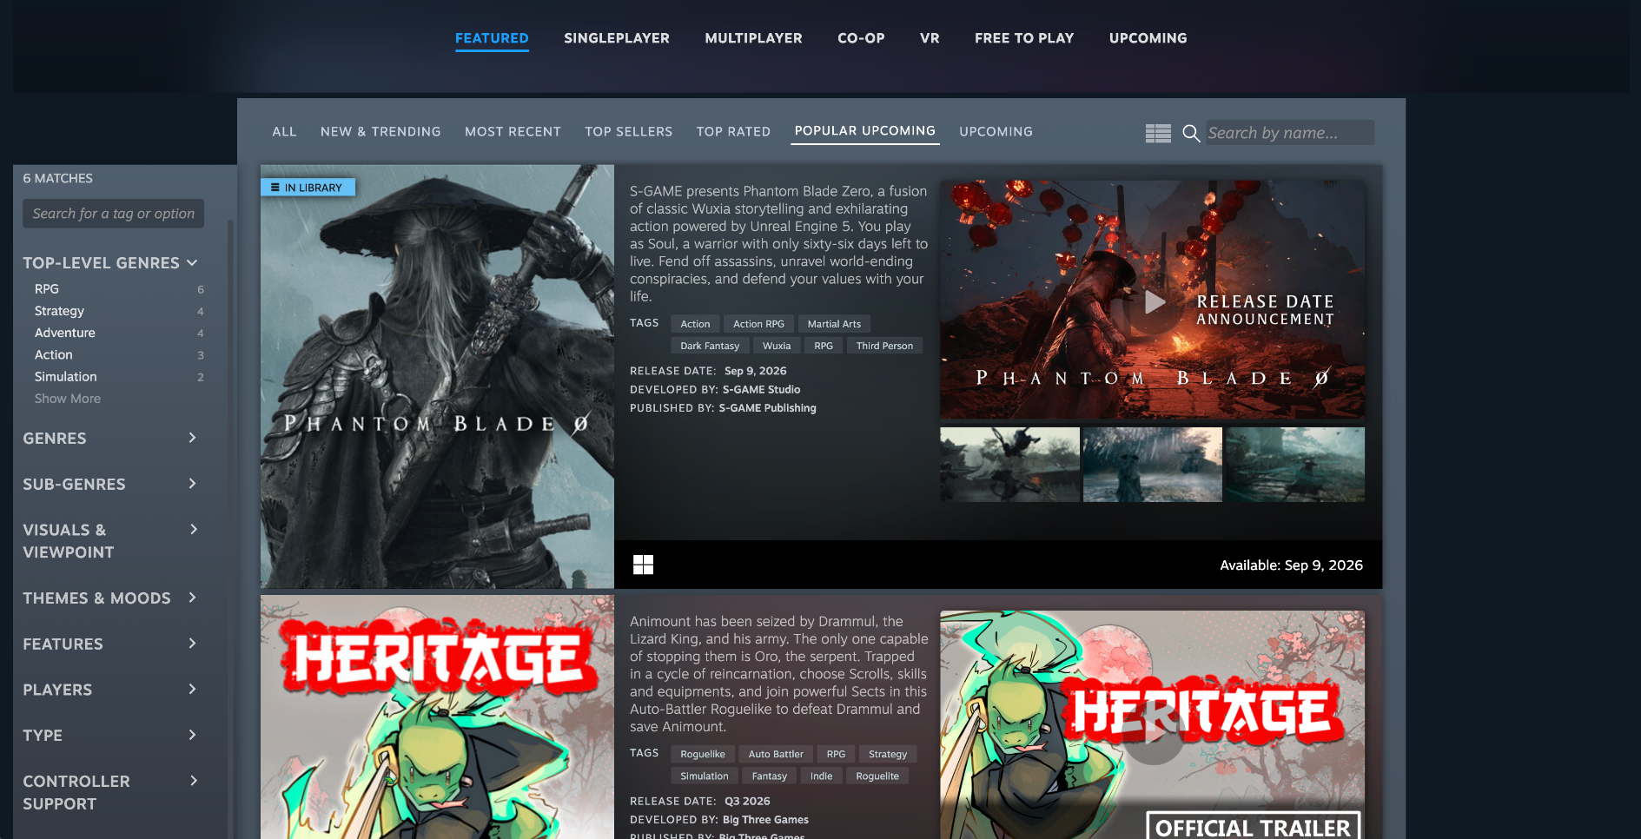Click RPG tag on Phantom Blade Zero
This screenshot has width=1641, height=839.
tap(824, 346)
